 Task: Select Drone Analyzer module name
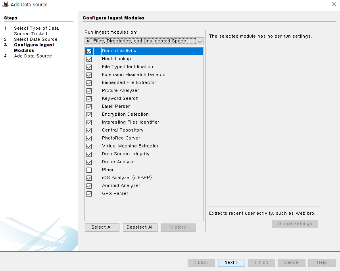[x=119, y=162]
